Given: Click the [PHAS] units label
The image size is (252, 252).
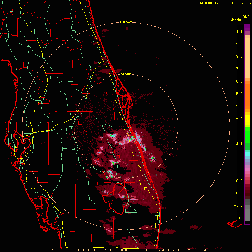Looking at the screenshot, I should 237,20.
